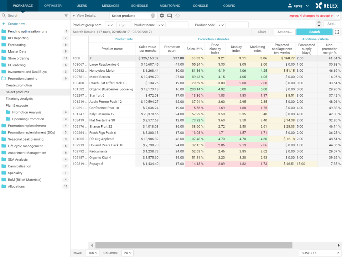The height and width of the screenshot is (257, 342).
Task: Click the refresh icon beside comments
Action: (177, 16)
